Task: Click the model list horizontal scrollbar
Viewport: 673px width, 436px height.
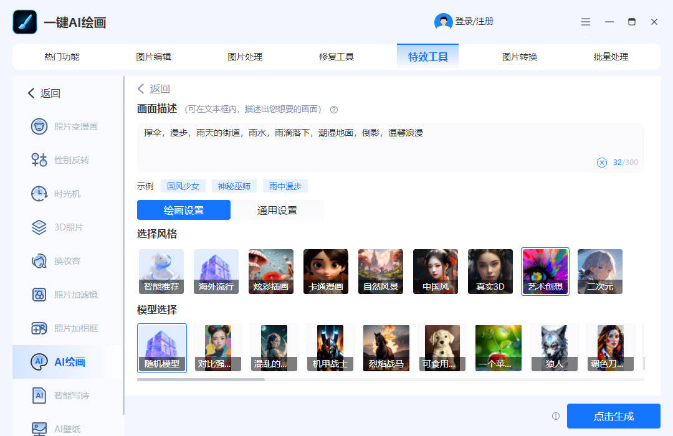Action: pyautogui.click(x=201, y=380)
